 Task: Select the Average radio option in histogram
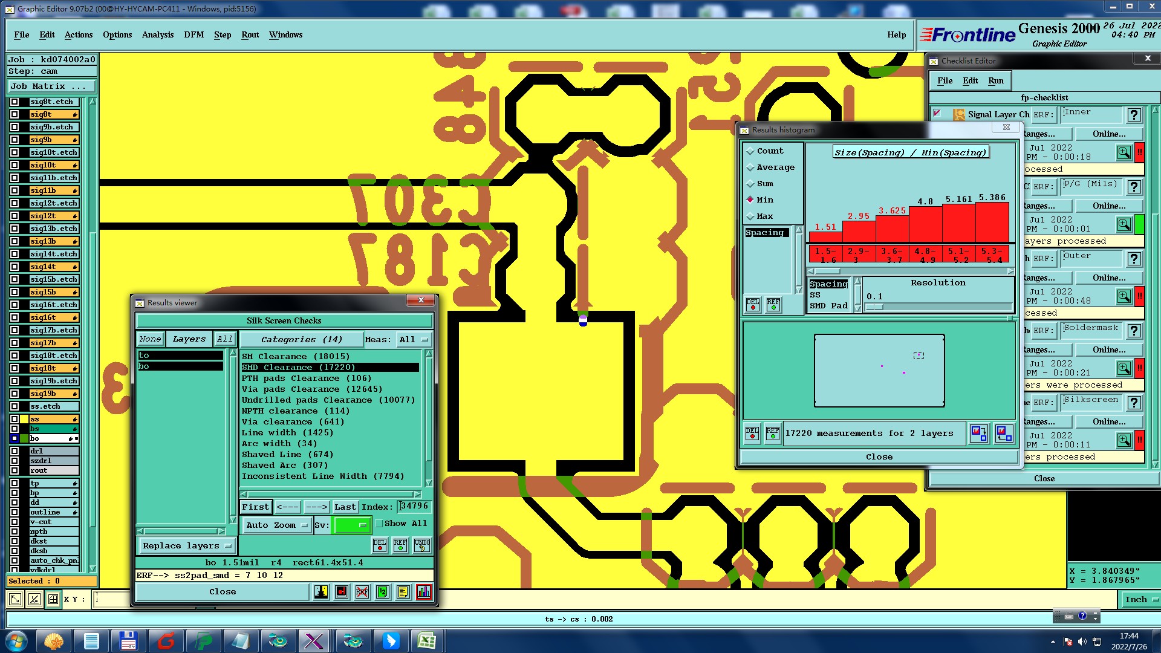(x=750, y=167)
